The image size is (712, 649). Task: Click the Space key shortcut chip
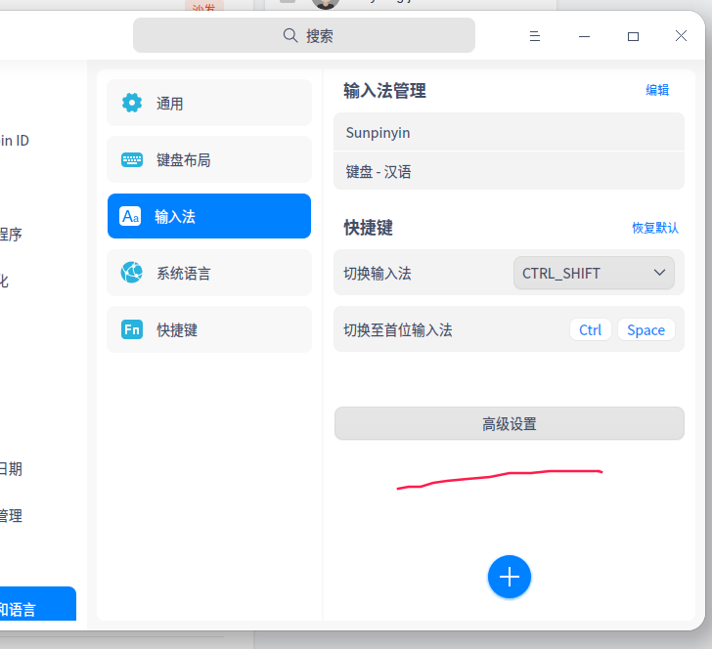(x=645, y=330)
